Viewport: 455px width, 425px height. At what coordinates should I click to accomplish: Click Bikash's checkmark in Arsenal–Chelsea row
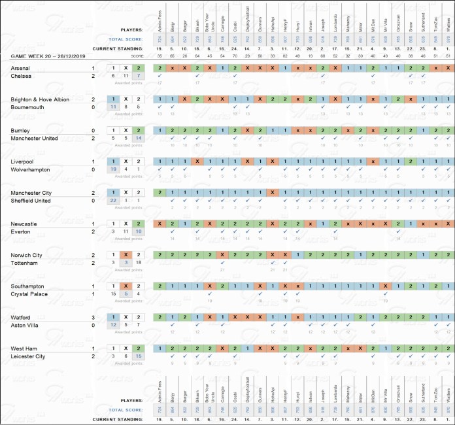point(197,76)
